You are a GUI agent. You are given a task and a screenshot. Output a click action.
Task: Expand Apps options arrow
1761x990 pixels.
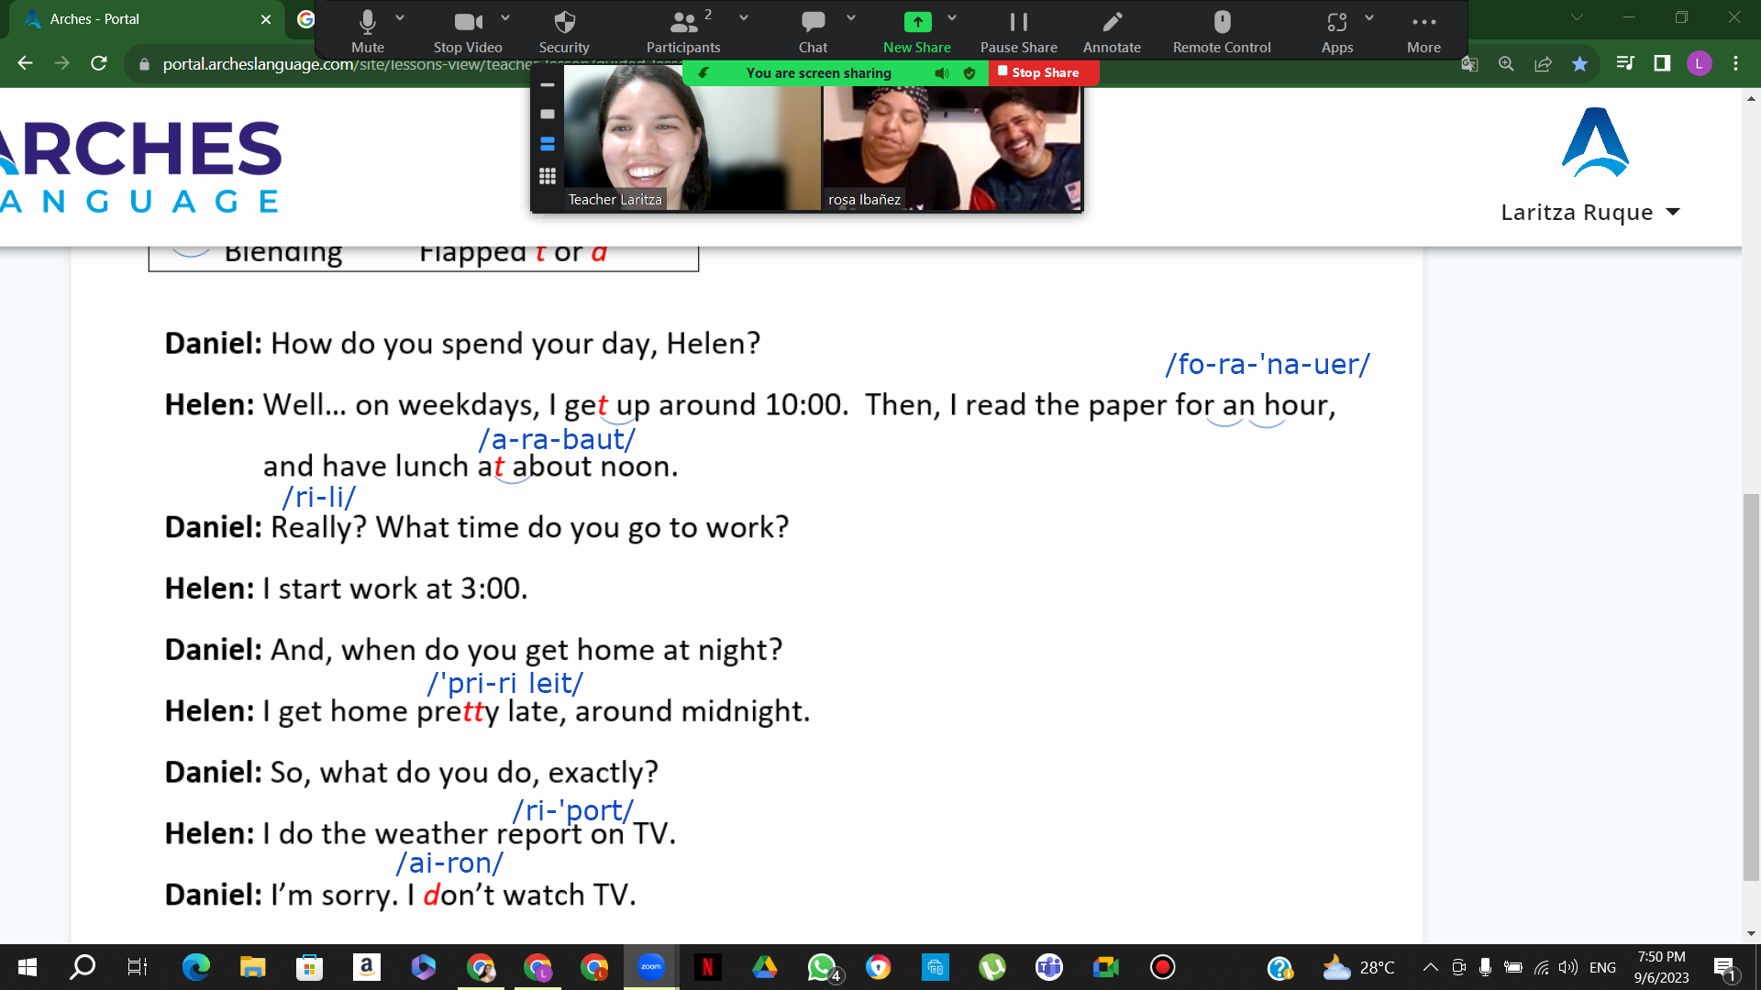tap(1369, 17)
